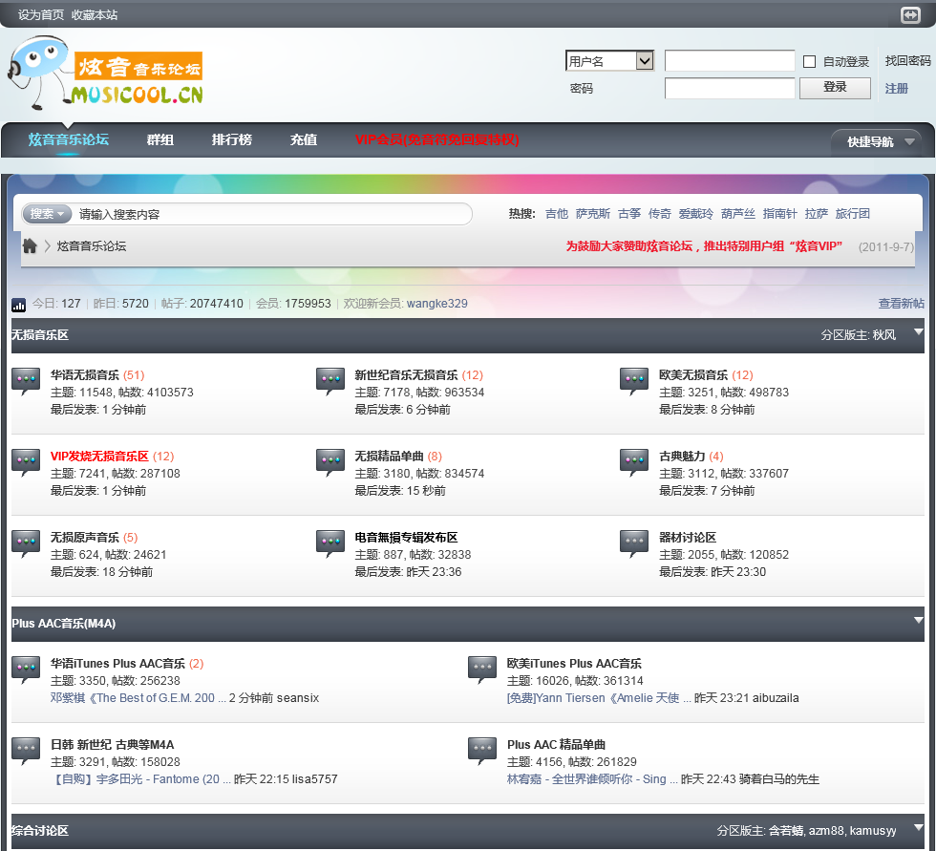Collapse the Plus AAC音乐(M4A) section

point(919,621)
